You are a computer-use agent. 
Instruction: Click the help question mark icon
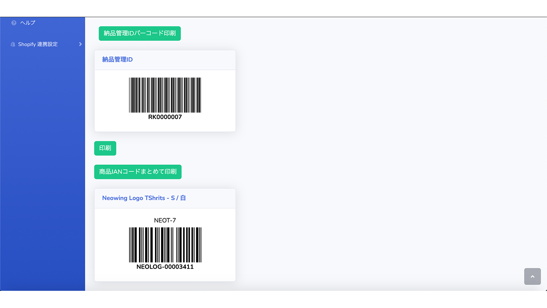click(14, 23)
